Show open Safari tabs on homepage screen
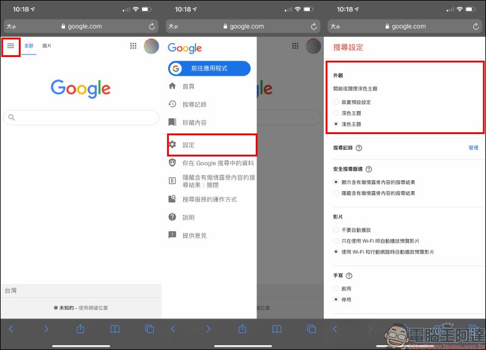 coord(149,329)
